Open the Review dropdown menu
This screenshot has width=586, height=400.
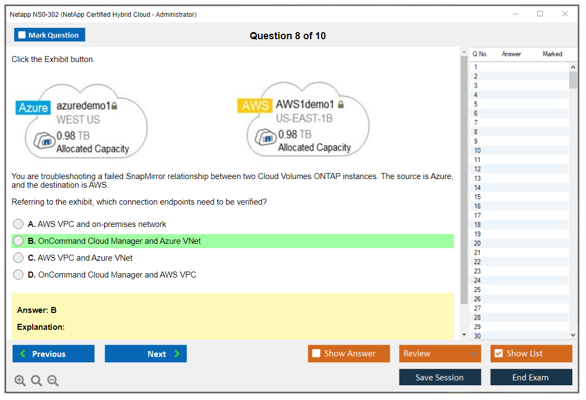pyautogui.click(x=439, y=354)
